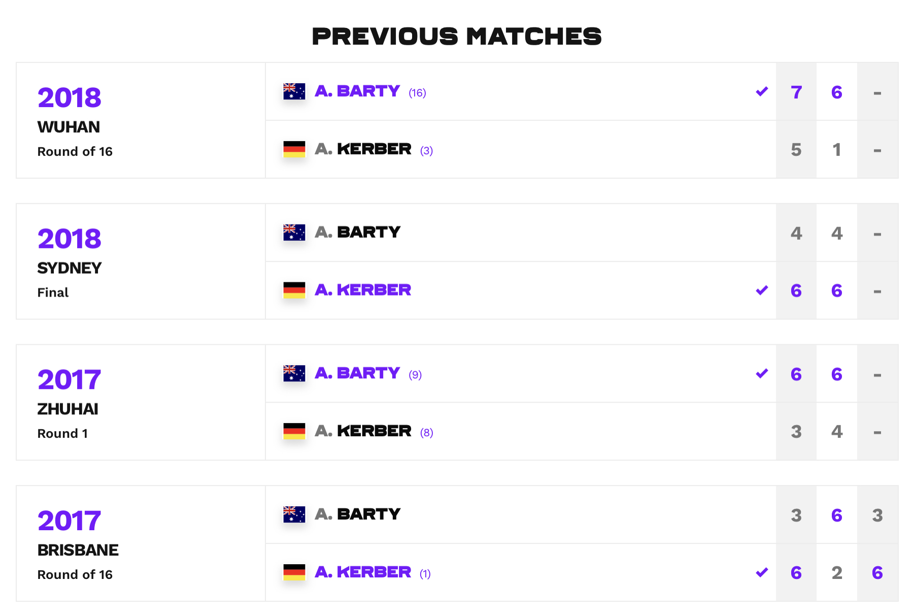Open A. Barty (9) link in Zhuhai match
Image resolution: width=913 pixels, height=615 pixels.
pos(368,374)
